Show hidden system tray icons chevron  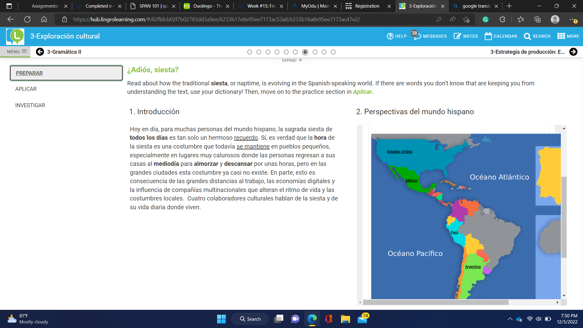510,319
